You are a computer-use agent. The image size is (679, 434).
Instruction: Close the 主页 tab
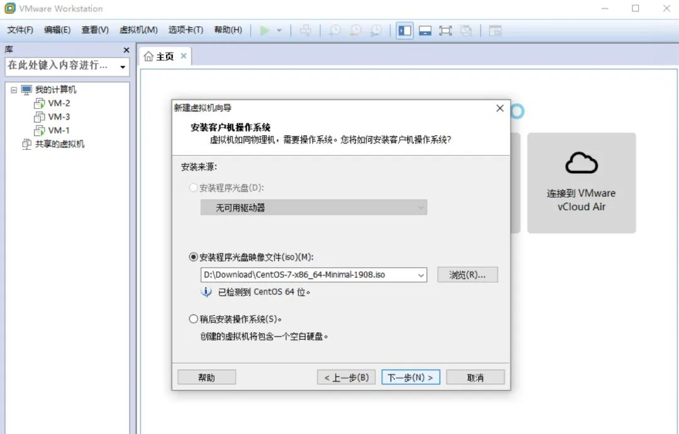184,56
